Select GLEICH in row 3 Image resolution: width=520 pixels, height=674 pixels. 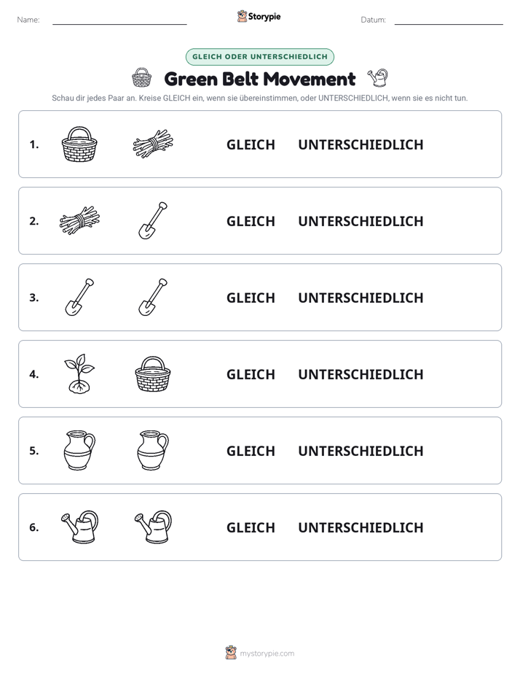click(x=251, y=298)
